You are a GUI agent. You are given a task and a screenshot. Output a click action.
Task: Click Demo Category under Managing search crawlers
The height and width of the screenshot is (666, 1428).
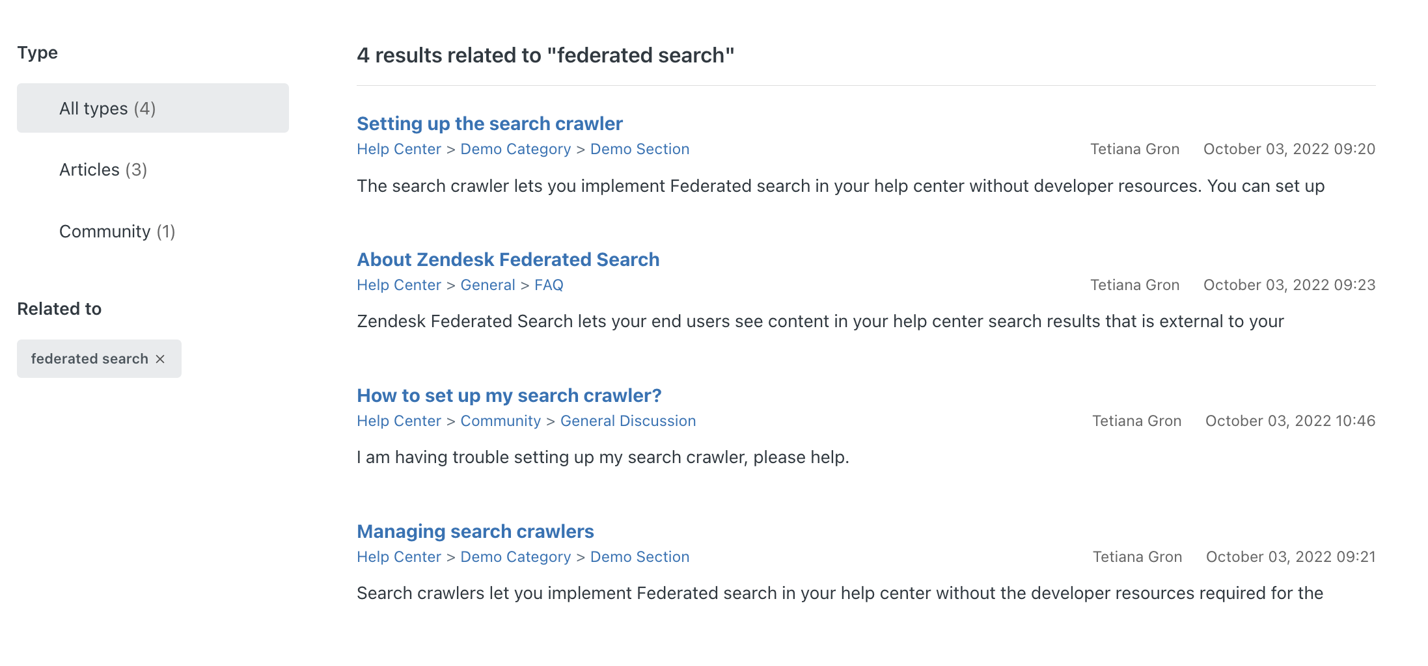(515, 557)
